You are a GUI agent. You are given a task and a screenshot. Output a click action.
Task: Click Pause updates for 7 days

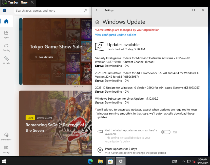[x=121, y=149]
